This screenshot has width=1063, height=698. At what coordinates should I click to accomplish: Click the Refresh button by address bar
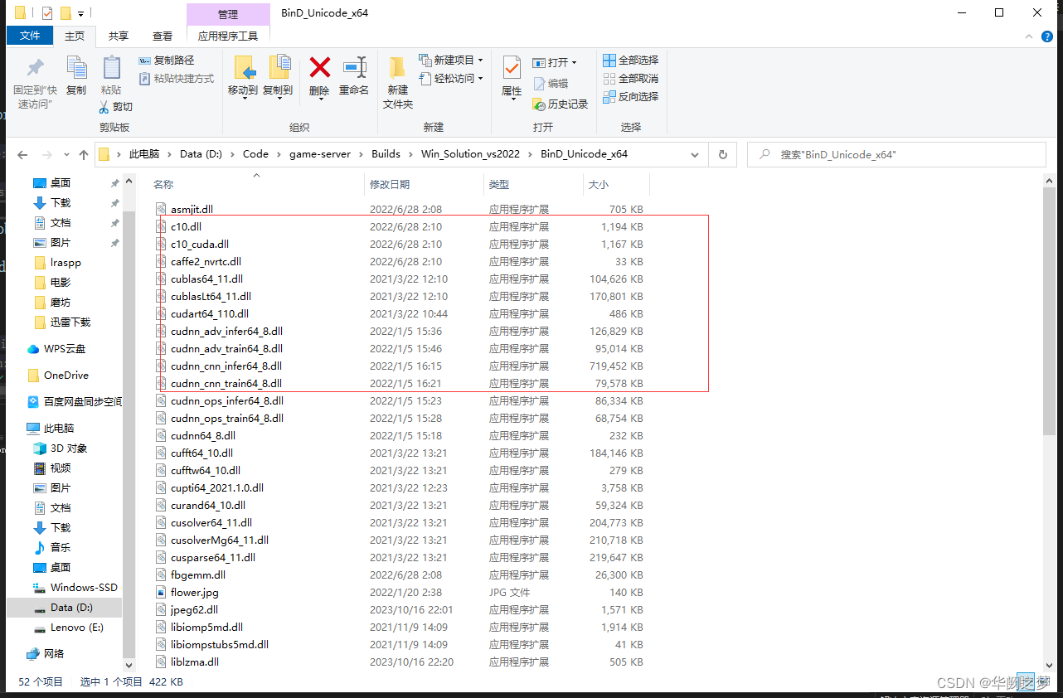click(x=723, y=154)
